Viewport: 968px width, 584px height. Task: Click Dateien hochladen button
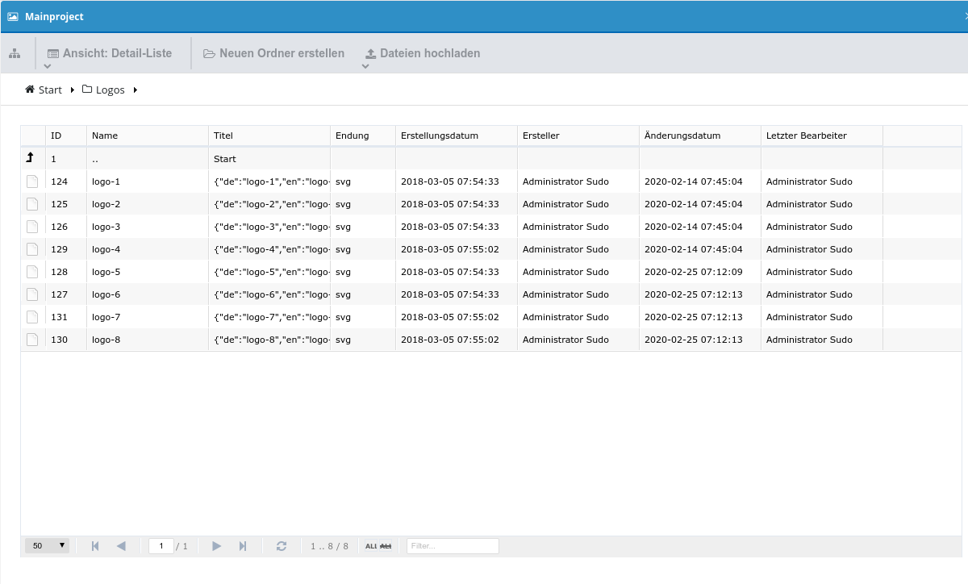click(x=422, y=53)
